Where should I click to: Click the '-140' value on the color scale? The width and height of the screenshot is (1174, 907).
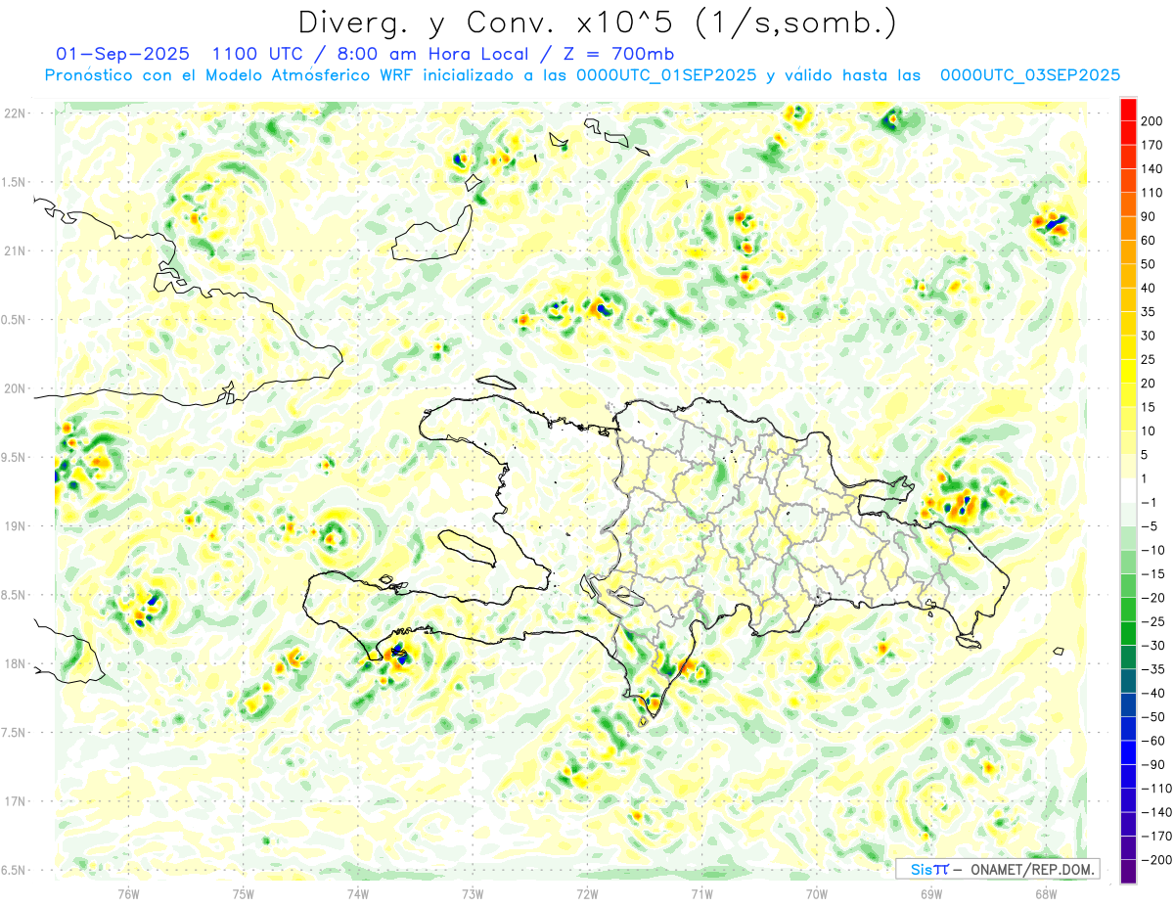point(1156,812)
